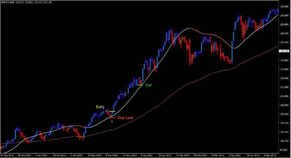Click the 31 Aug 2012 date label
This screenshot has height=158, width=291.
pos(7,155)
